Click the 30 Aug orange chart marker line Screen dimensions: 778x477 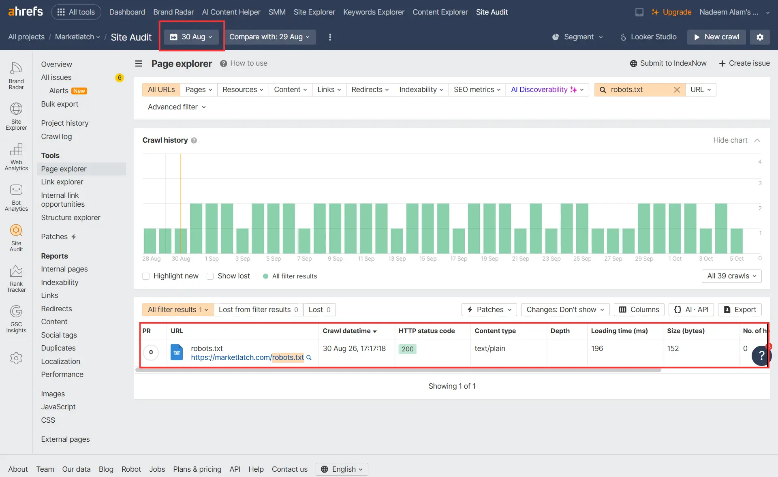click(181, 204)
